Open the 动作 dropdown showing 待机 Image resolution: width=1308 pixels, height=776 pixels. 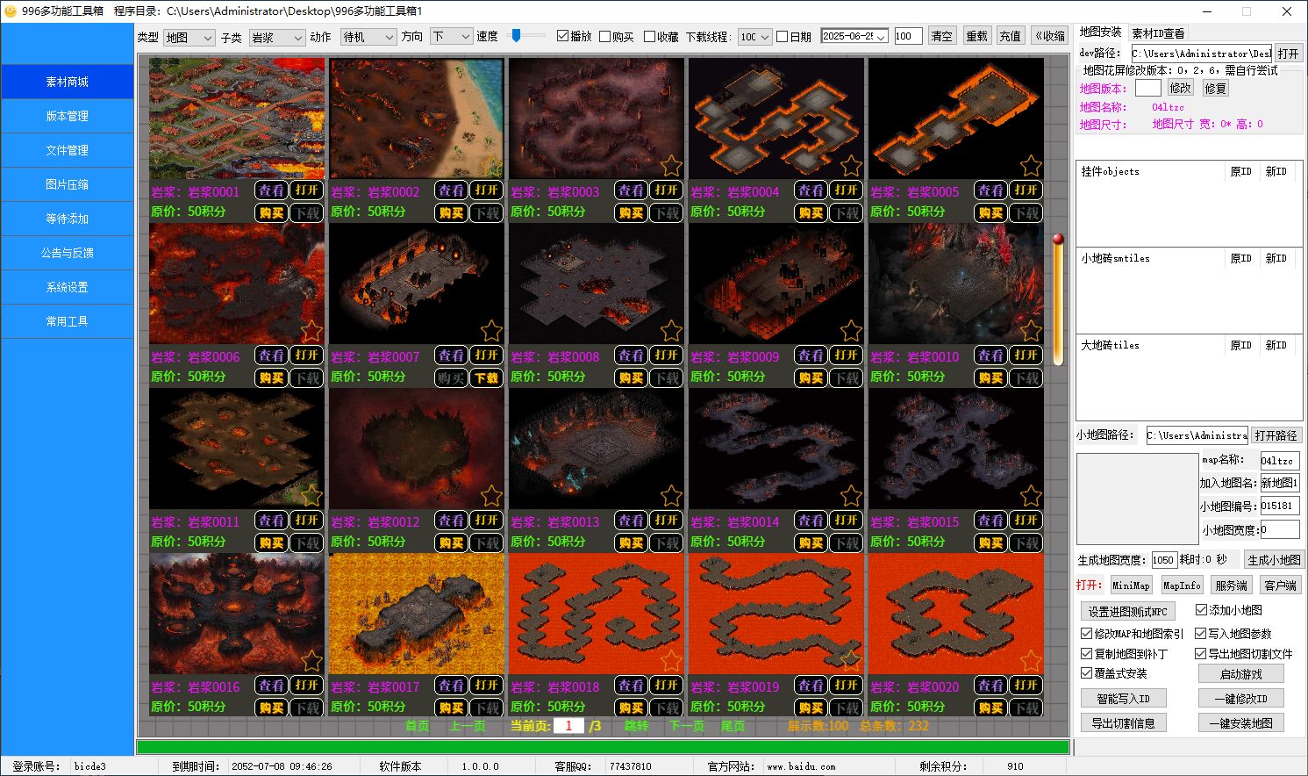368,37
